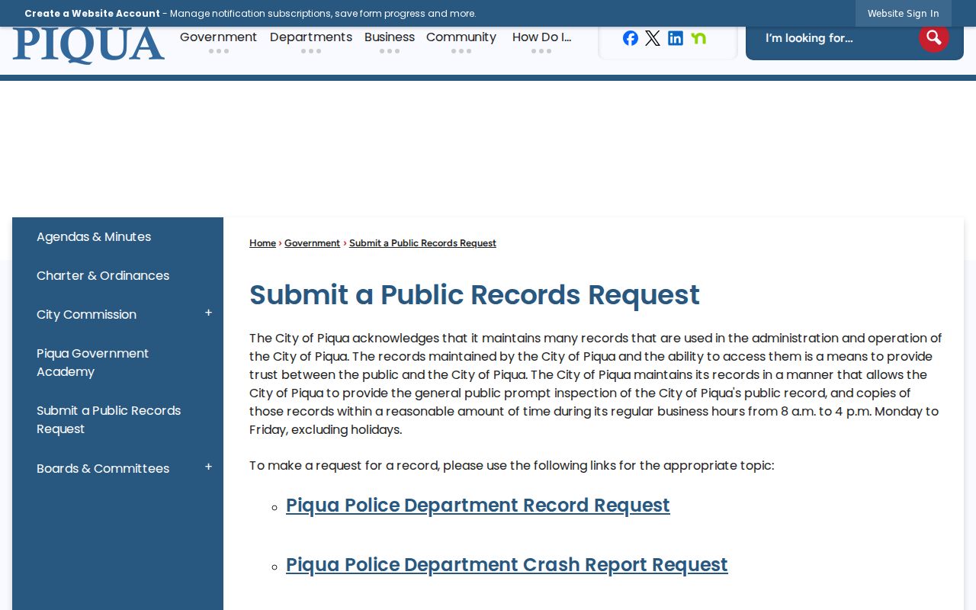This screenshot has height=610, width=976.
Task: Open the LinkedIn social icon
Action: (x=676, y=38)
